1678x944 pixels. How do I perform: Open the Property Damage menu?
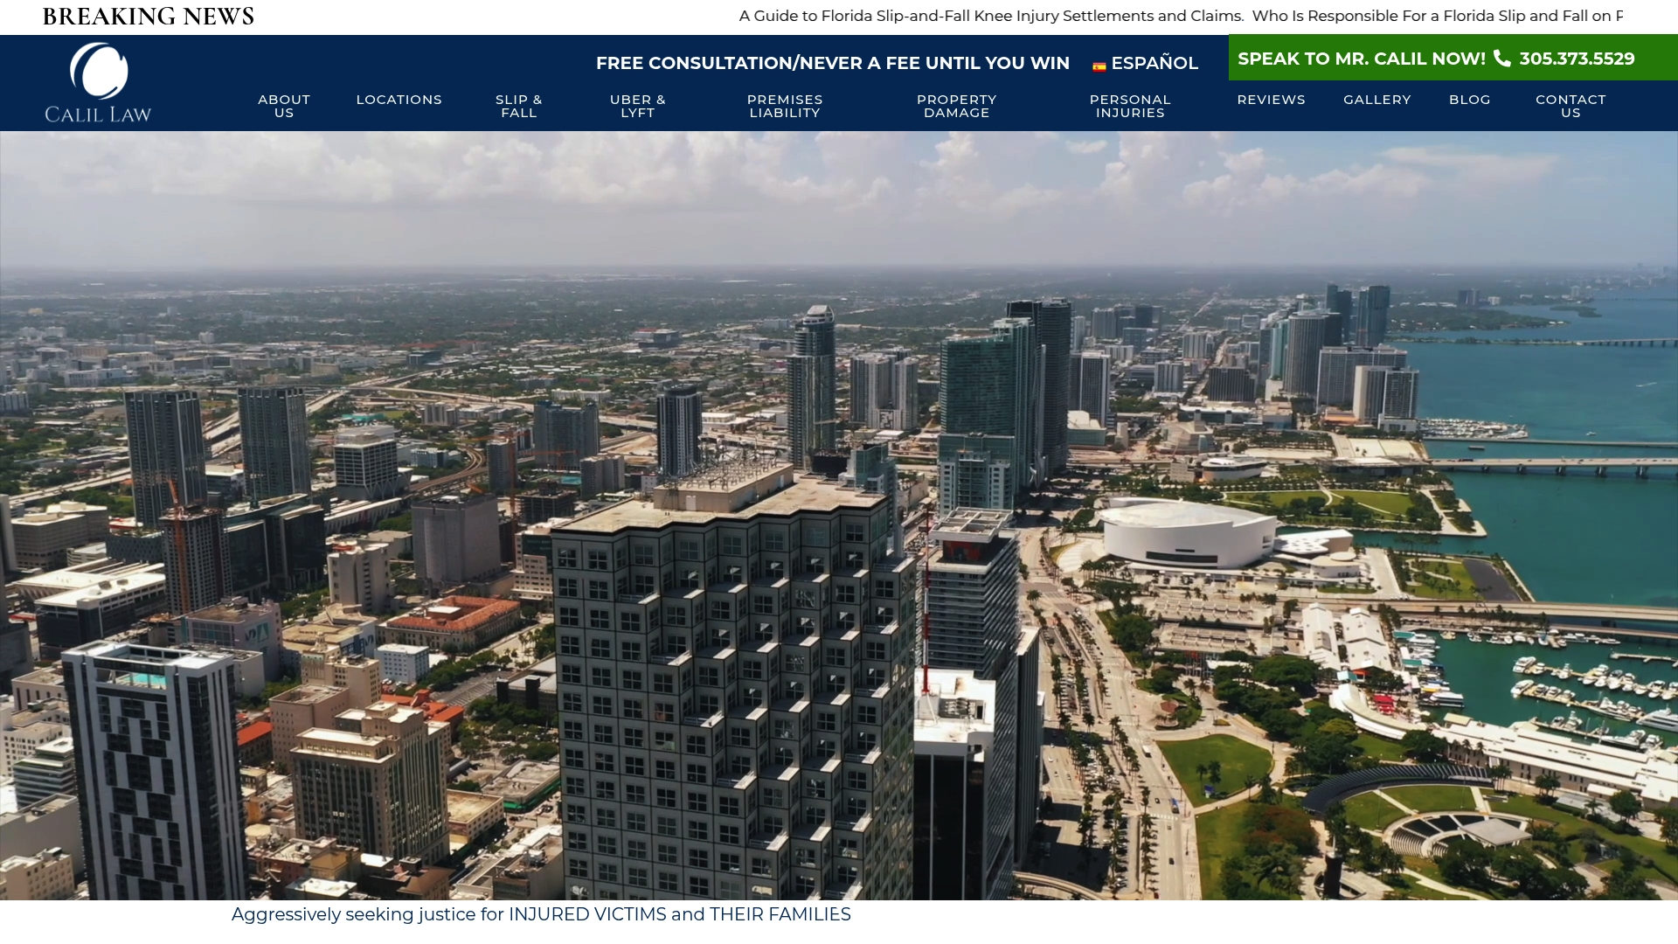coord(957,106)
